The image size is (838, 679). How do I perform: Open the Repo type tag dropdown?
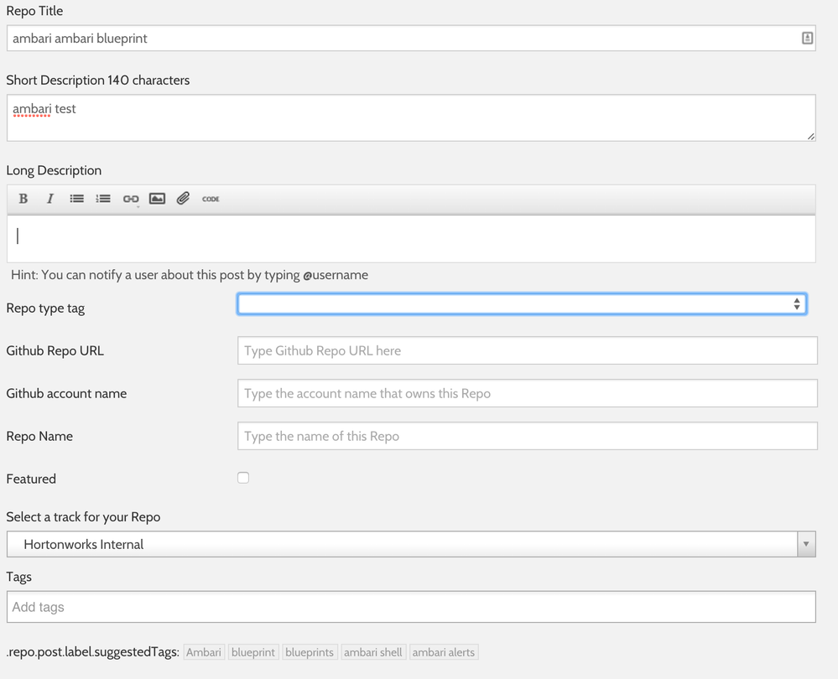click(x=522, y=304)
